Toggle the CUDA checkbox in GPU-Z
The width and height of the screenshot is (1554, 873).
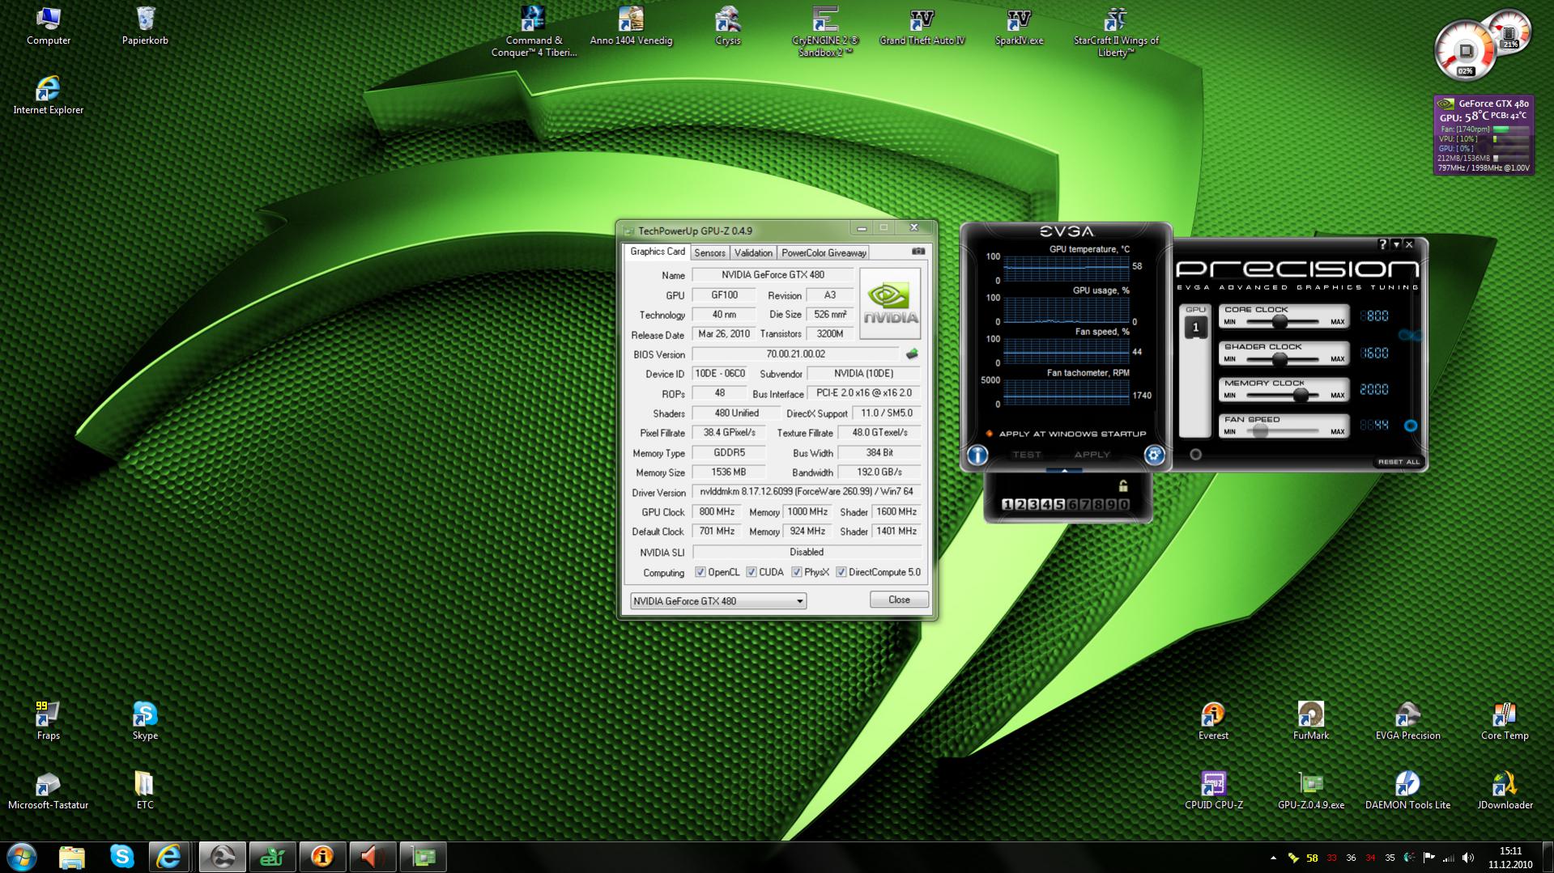point(751,573)
